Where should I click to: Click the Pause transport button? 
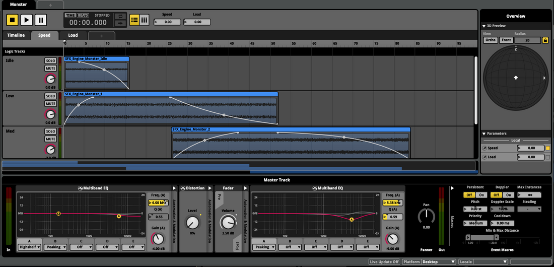tap(41, 20)
